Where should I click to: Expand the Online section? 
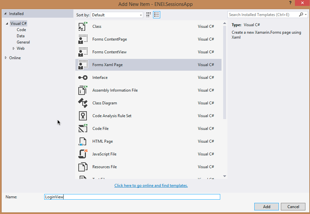point(6,58)
